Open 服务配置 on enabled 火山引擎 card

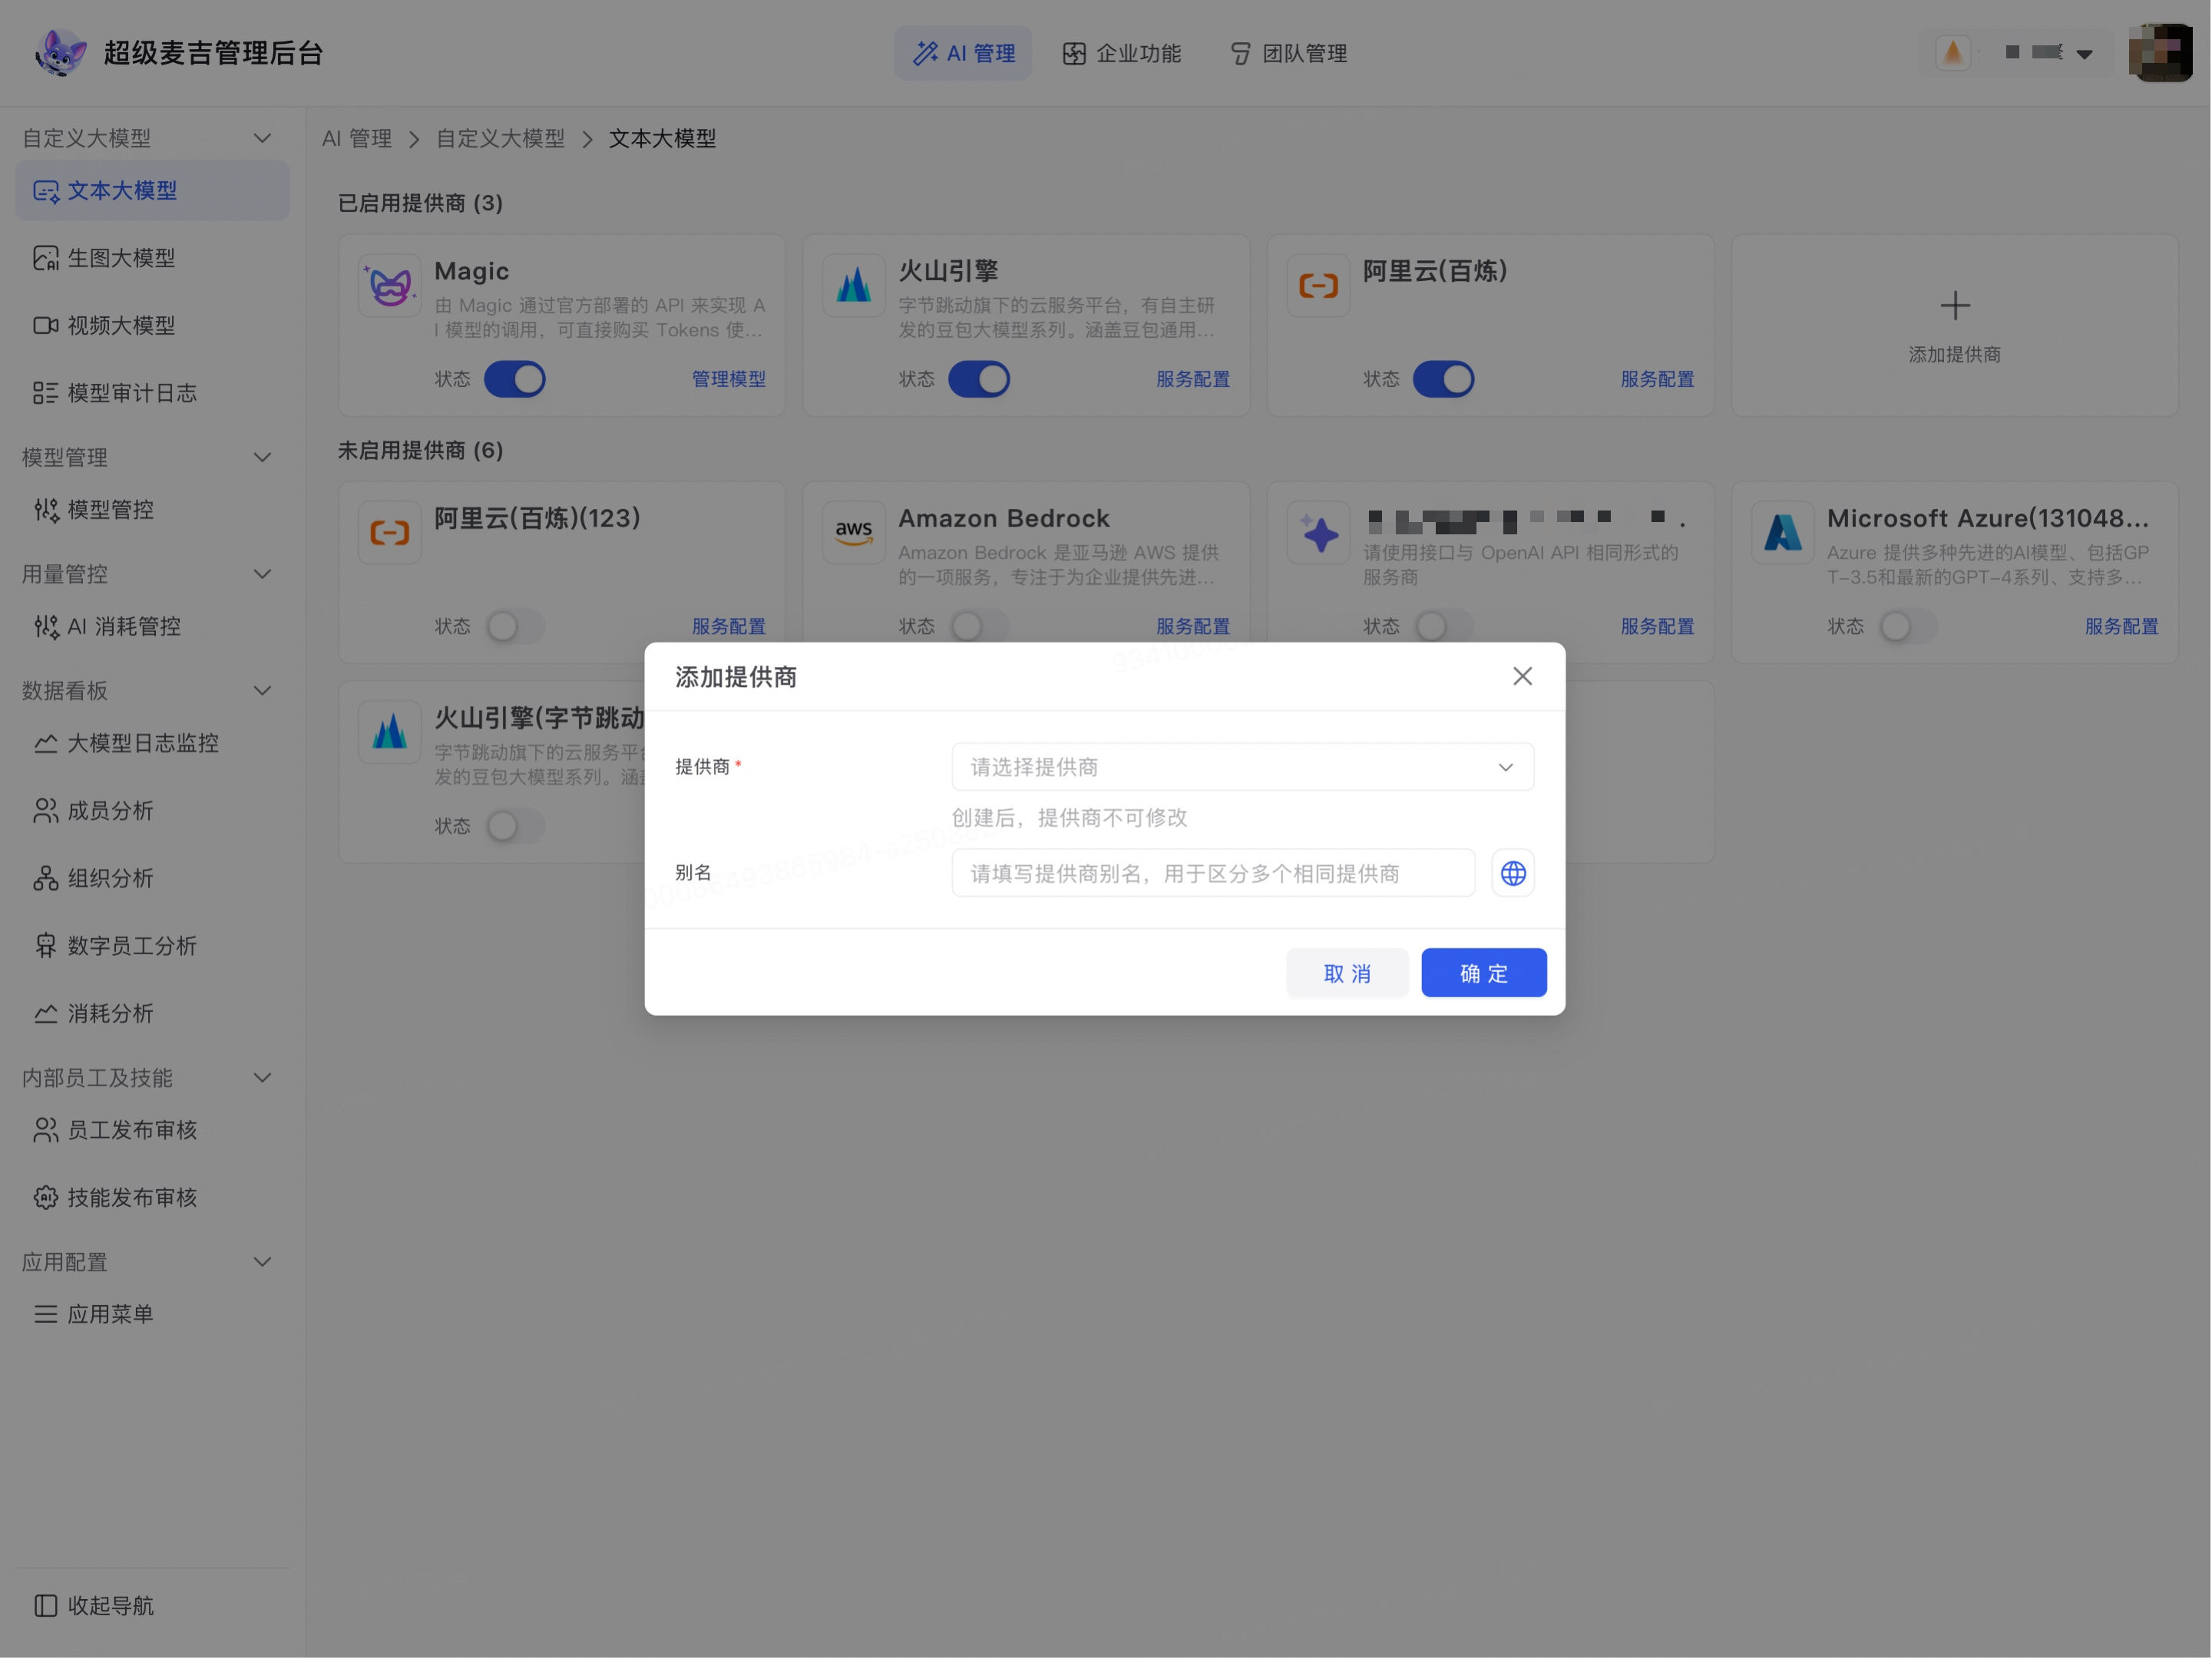[1193, 380]
